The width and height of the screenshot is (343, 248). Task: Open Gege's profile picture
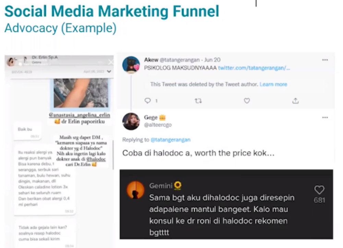[131, 121]
